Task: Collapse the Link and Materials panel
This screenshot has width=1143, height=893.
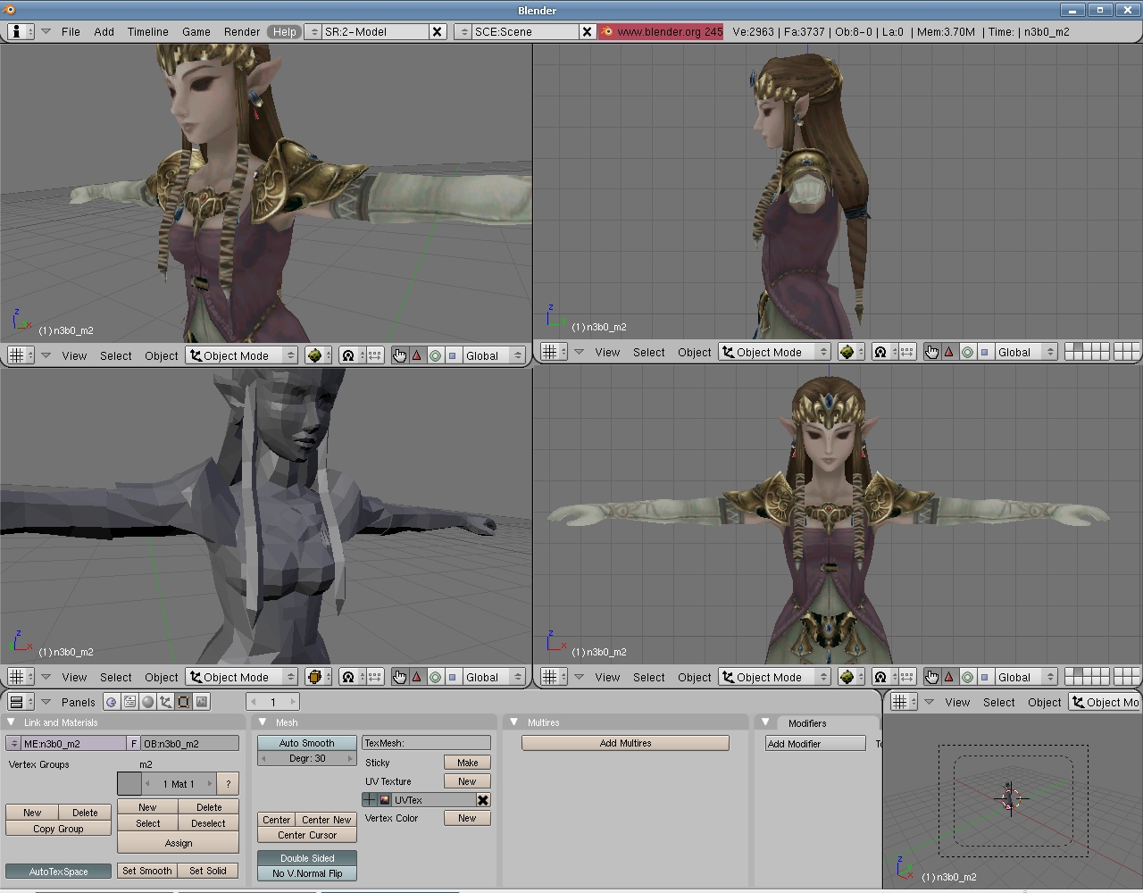Action: (12, 722)
